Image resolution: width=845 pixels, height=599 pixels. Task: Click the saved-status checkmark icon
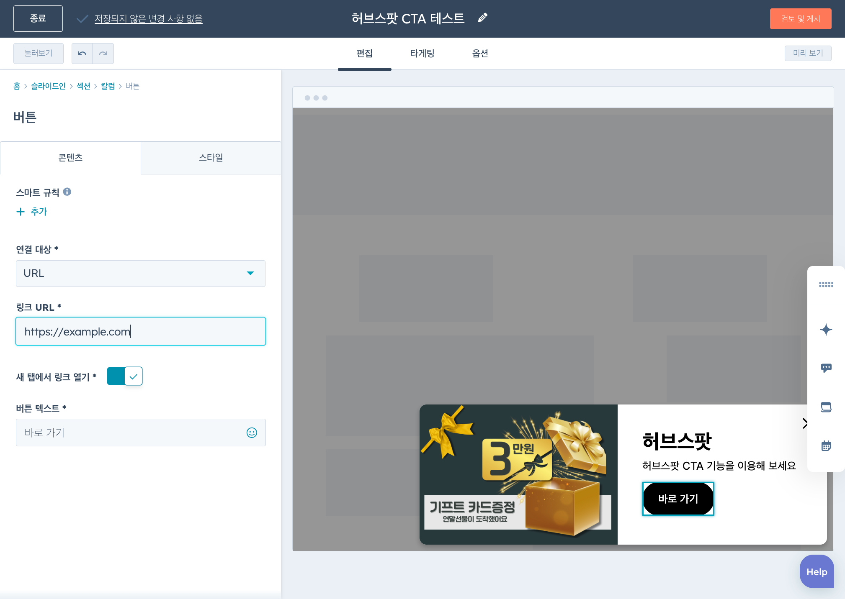click(x=82, y=19)
